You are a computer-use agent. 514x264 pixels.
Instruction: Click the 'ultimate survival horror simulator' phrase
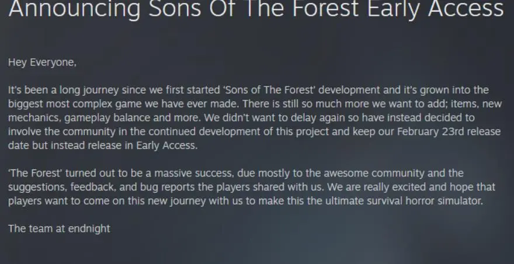click(404, 201)
